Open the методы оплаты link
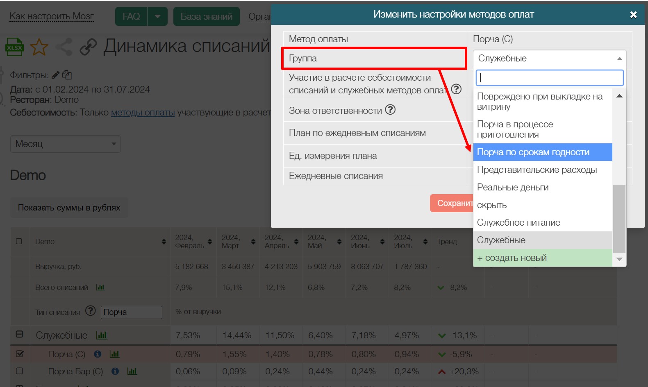The image size is (648, 387). point(143,113)
